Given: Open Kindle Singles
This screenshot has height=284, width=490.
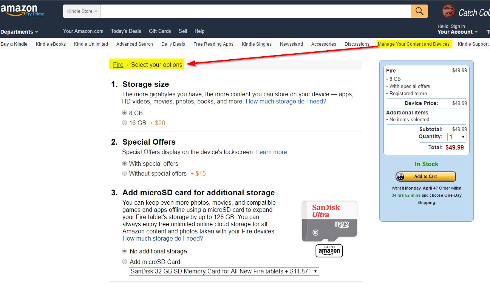Looking at the screenshot, I should pos(257,44).
